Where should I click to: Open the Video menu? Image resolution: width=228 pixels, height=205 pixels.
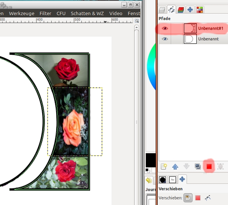click(x=116, y=13)
